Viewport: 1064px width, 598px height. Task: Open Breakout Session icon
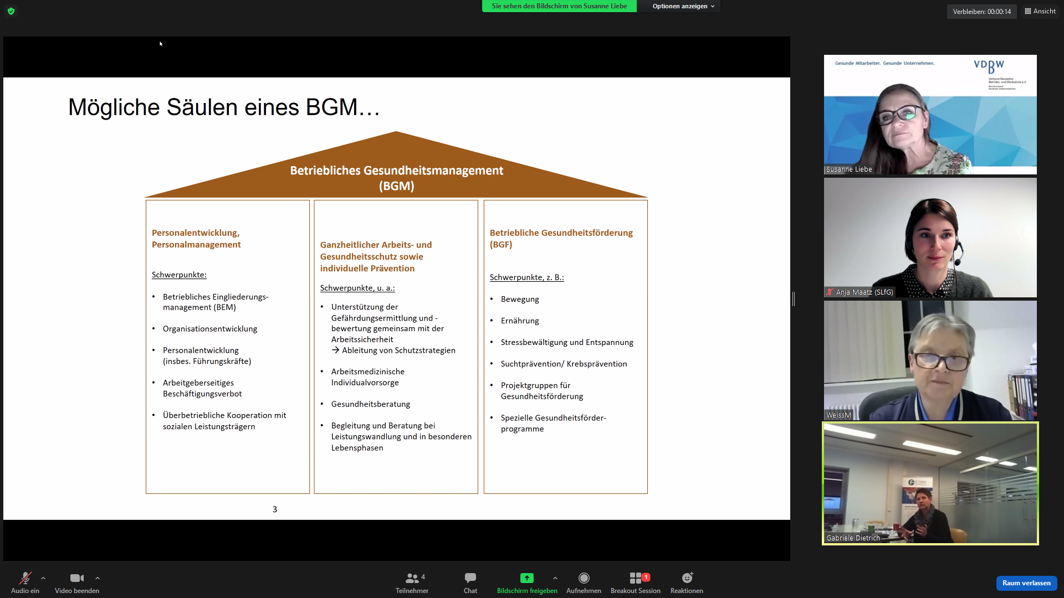(636, 578)
